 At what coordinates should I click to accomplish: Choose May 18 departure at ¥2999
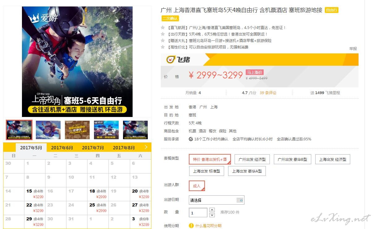98,194
